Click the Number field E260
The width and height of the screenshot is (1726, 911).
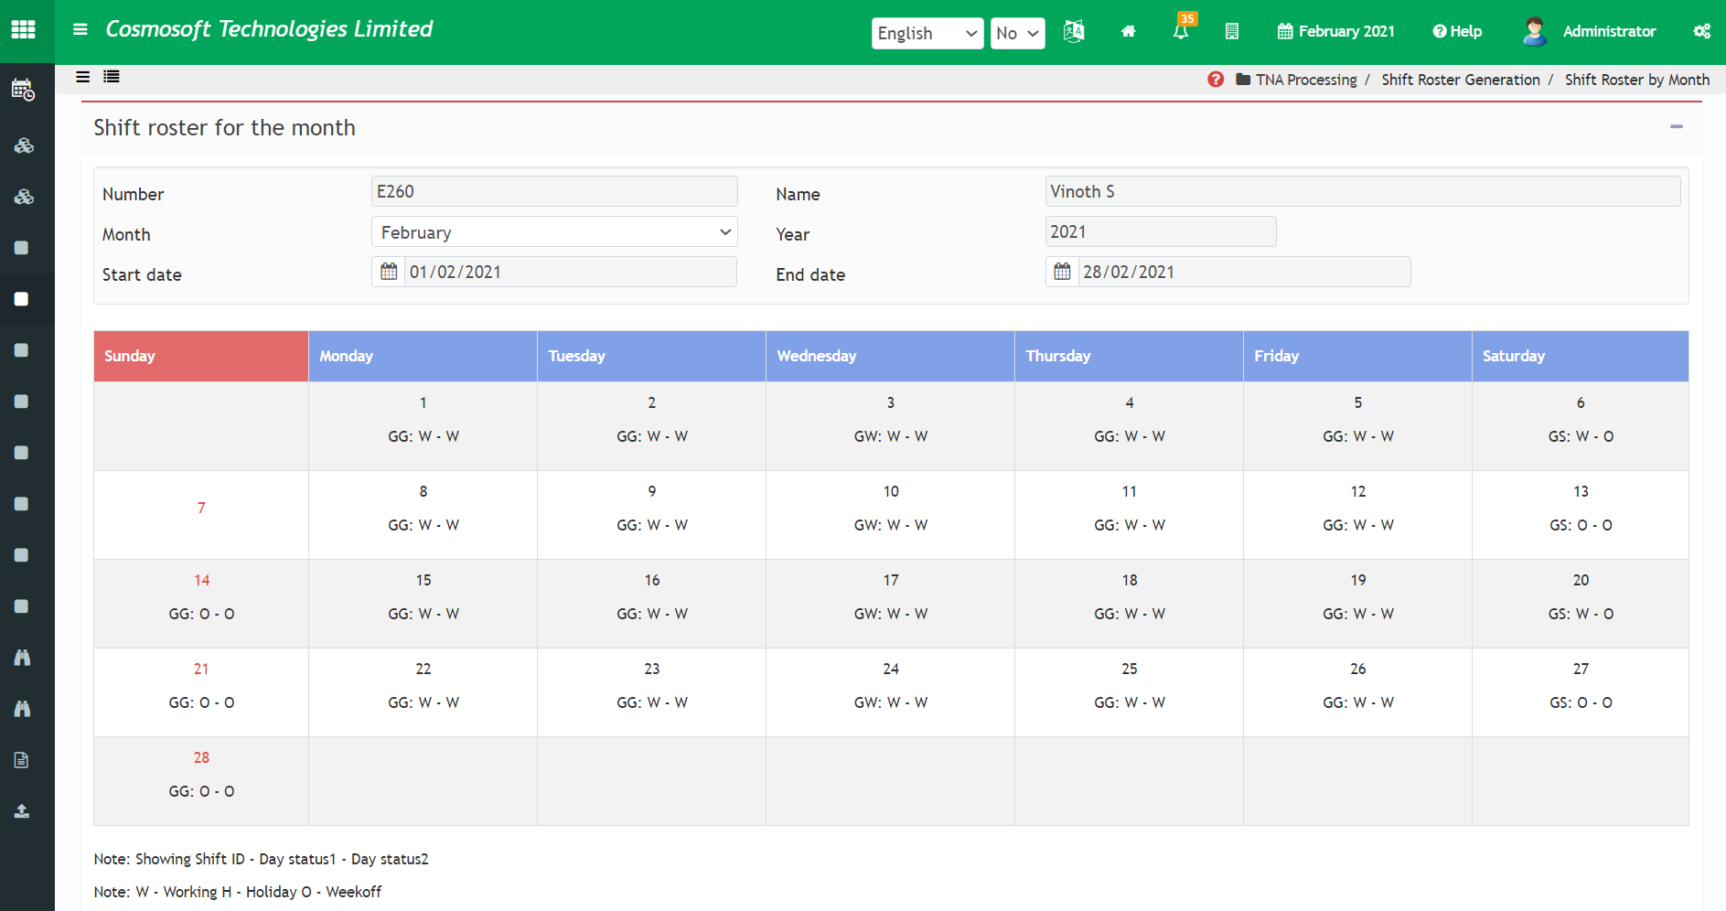pyautogui.click(x=554, y=191)
